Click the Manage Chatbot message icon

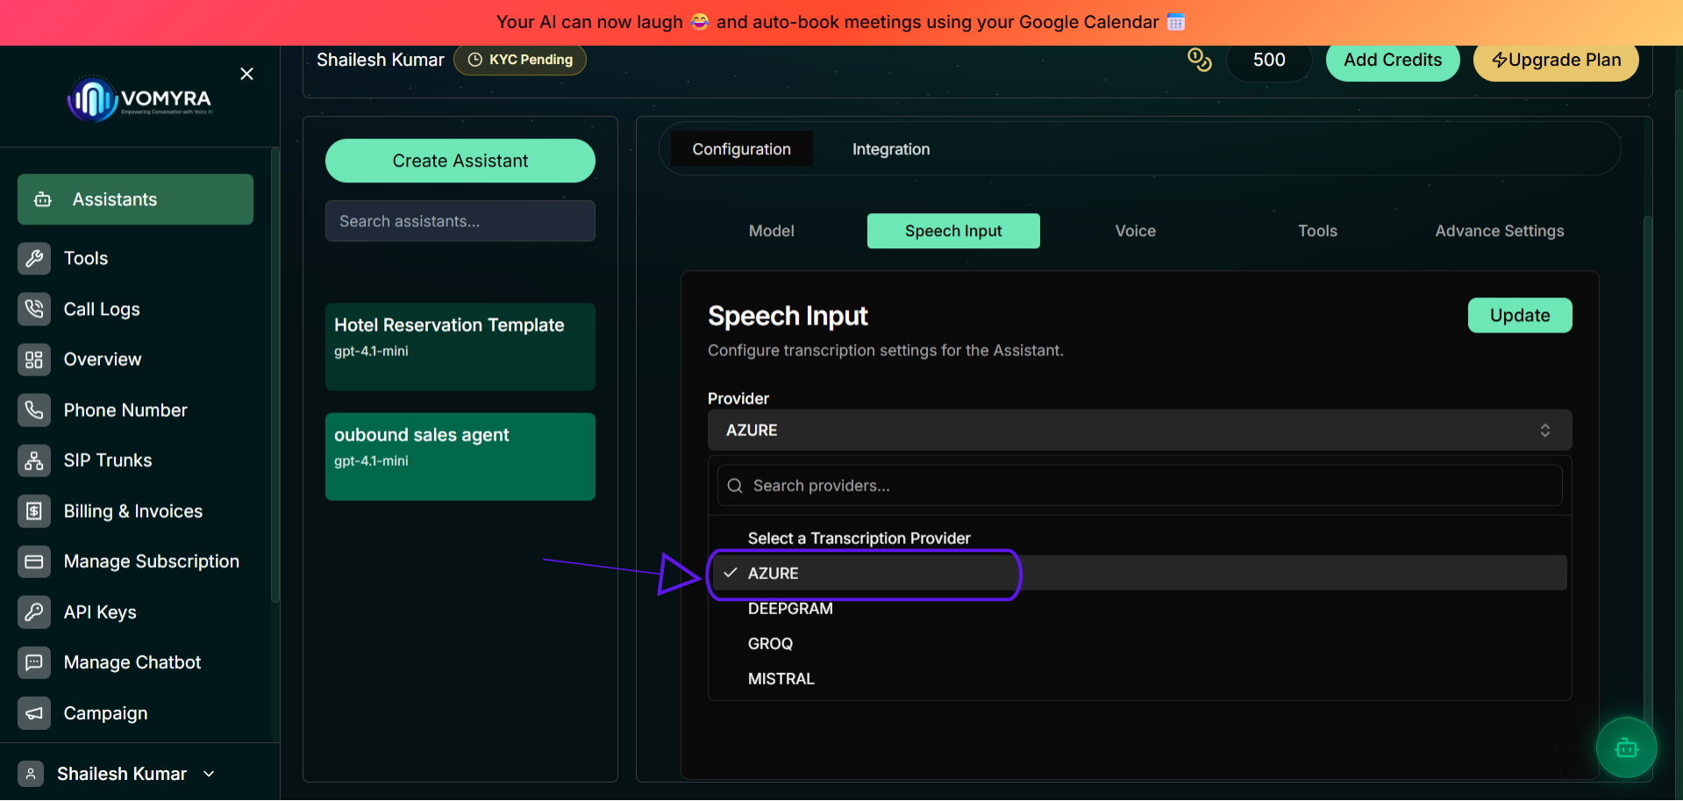click(34, 662)
